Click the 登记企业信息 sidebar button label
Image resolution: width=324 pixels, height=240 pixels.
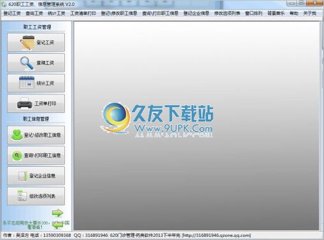(x=42, y=176)
